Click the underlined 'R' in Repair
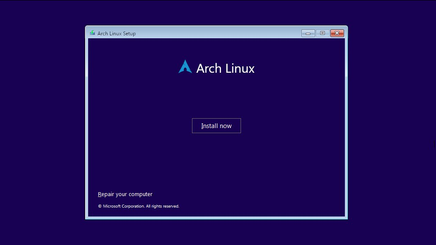The image size is (436, 245). click(100, 194)
